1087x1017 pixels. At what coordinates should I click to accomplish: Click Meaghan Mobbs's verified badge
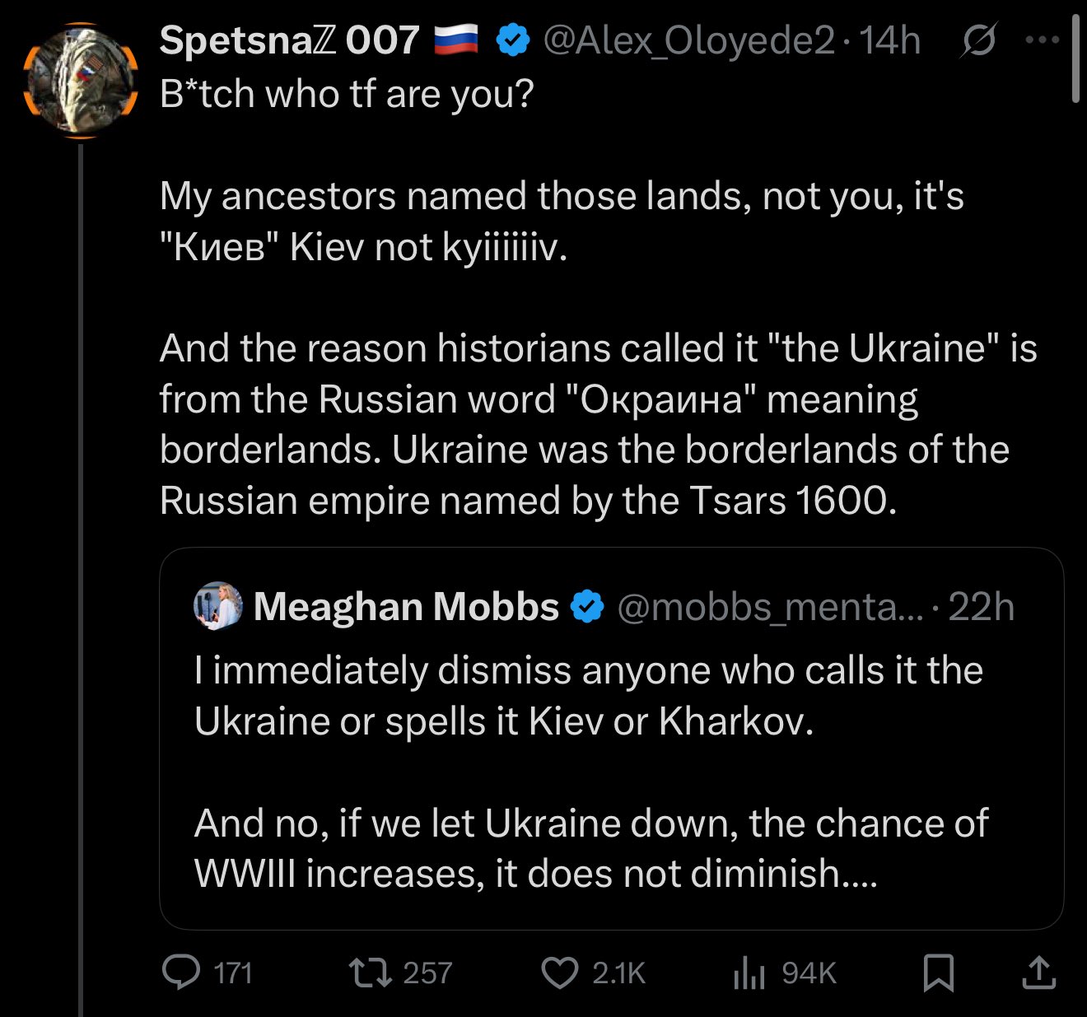587,607
